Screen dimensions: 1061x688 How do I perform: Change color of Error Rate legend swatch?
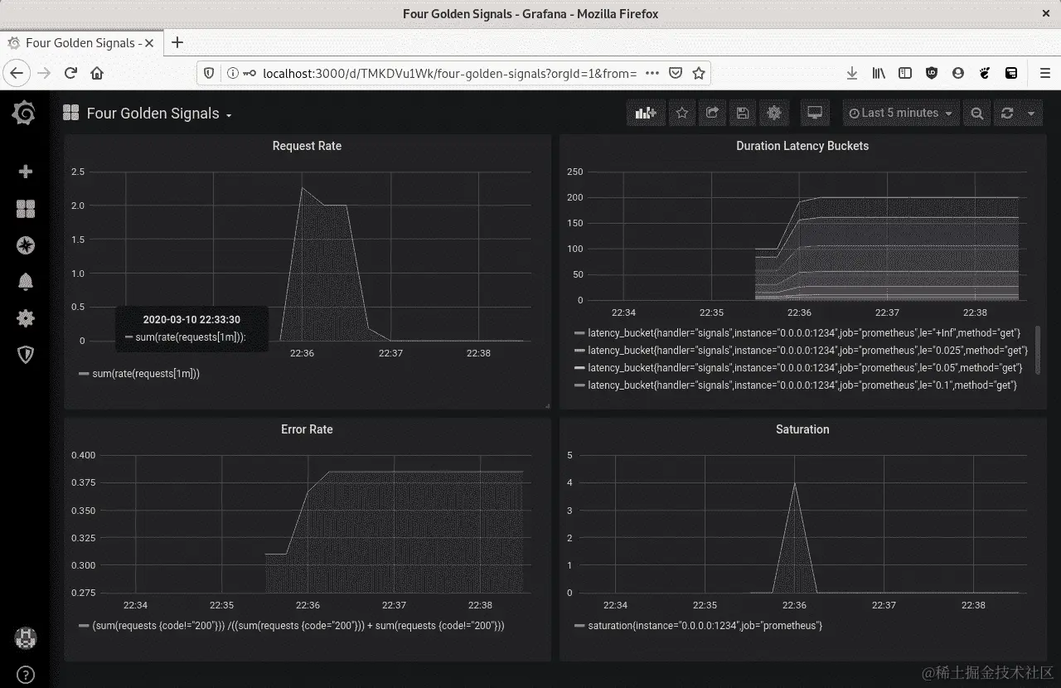(x=84, y=626)
